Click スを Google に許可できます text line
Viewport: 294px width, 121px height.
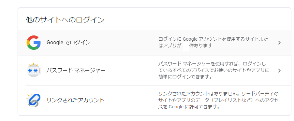(189, 107)
